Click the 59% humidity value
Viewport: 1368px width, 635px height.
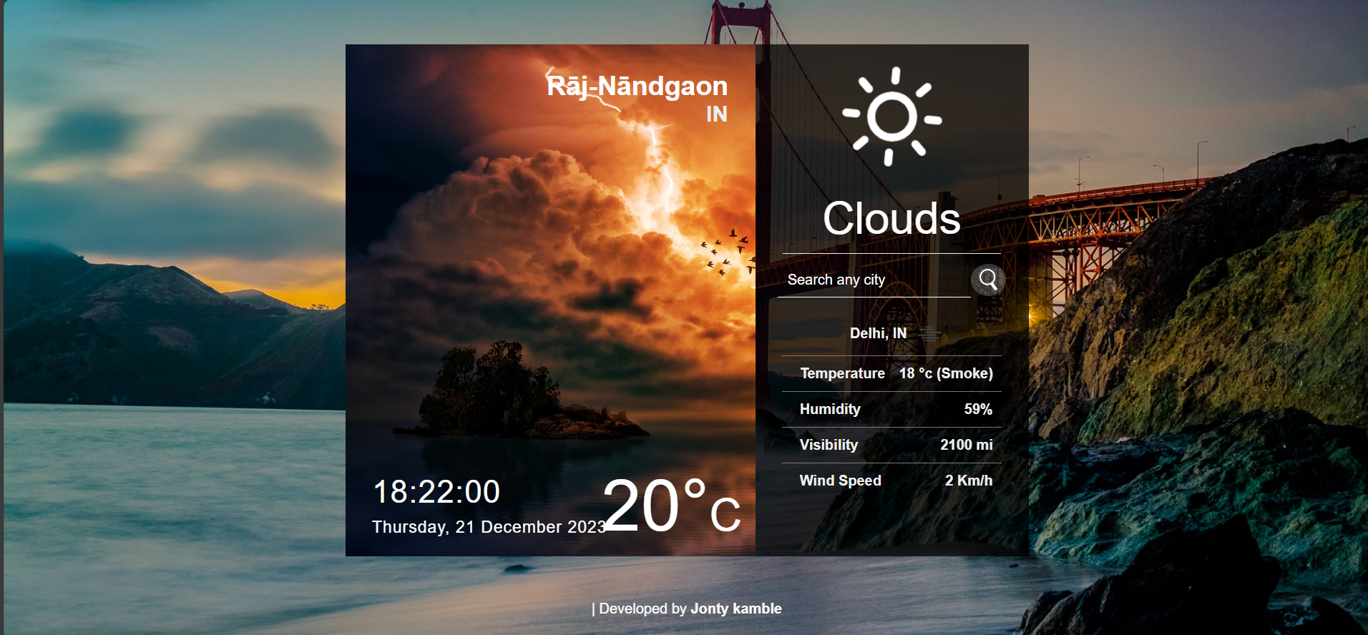[x=978, y=409]
